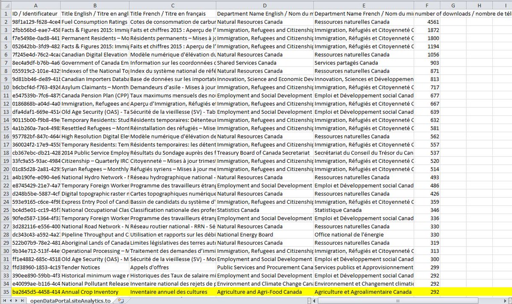Select column D header
The height and width of the screenshot is (304, 512).
tap(265, 4)
